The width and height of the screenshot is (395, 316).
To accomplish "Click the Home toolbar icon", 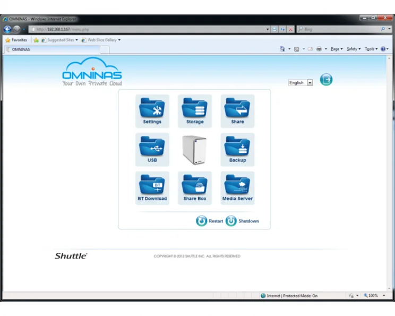I will tap(282, 49).
